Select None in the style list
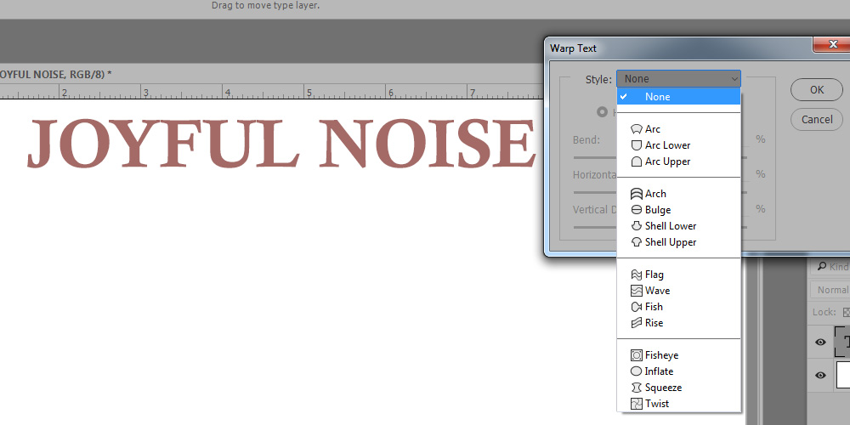Image resolution: width=850 pixels, height=425 pixels. [x=678, y=97]
